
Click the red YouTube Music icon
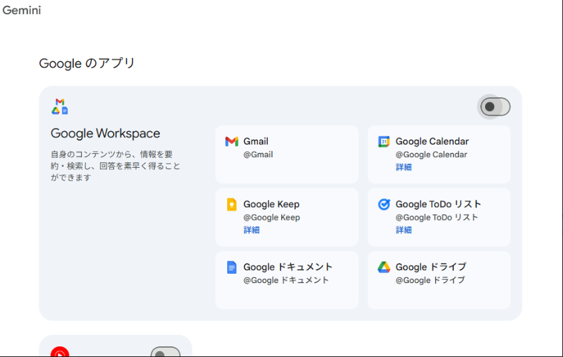pos(60,352)
